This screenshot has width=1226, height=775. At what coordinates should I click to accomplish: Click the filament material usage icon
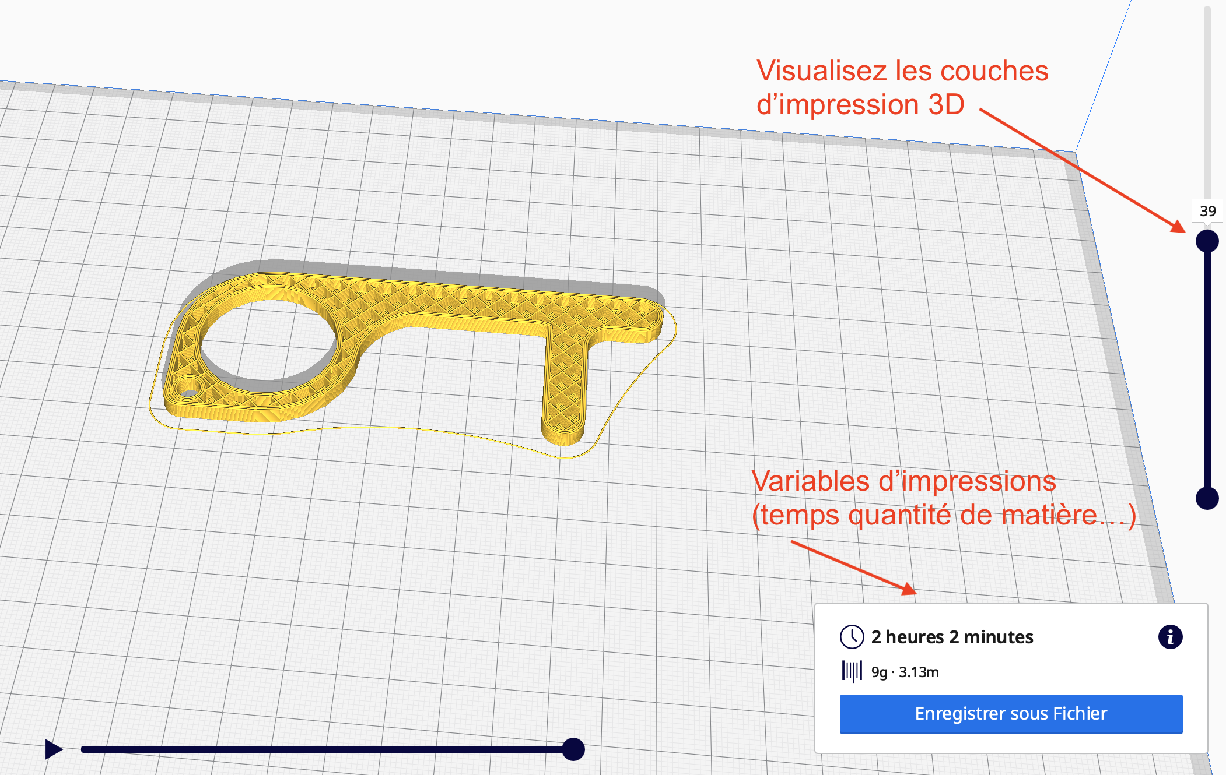pyautogui.click(x=852, y=671)
